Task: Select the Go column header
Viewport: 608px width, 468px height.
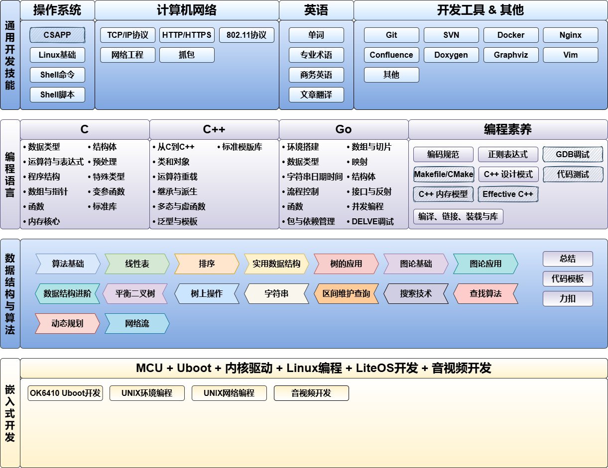Action: coord(344,130)
